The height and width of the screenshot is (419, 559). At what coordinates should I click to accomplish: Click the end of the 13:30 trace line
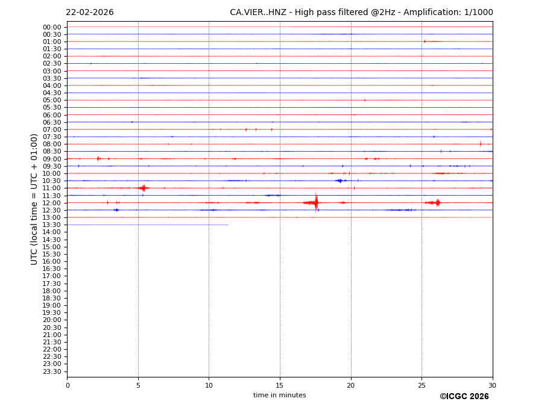(227, 225)
